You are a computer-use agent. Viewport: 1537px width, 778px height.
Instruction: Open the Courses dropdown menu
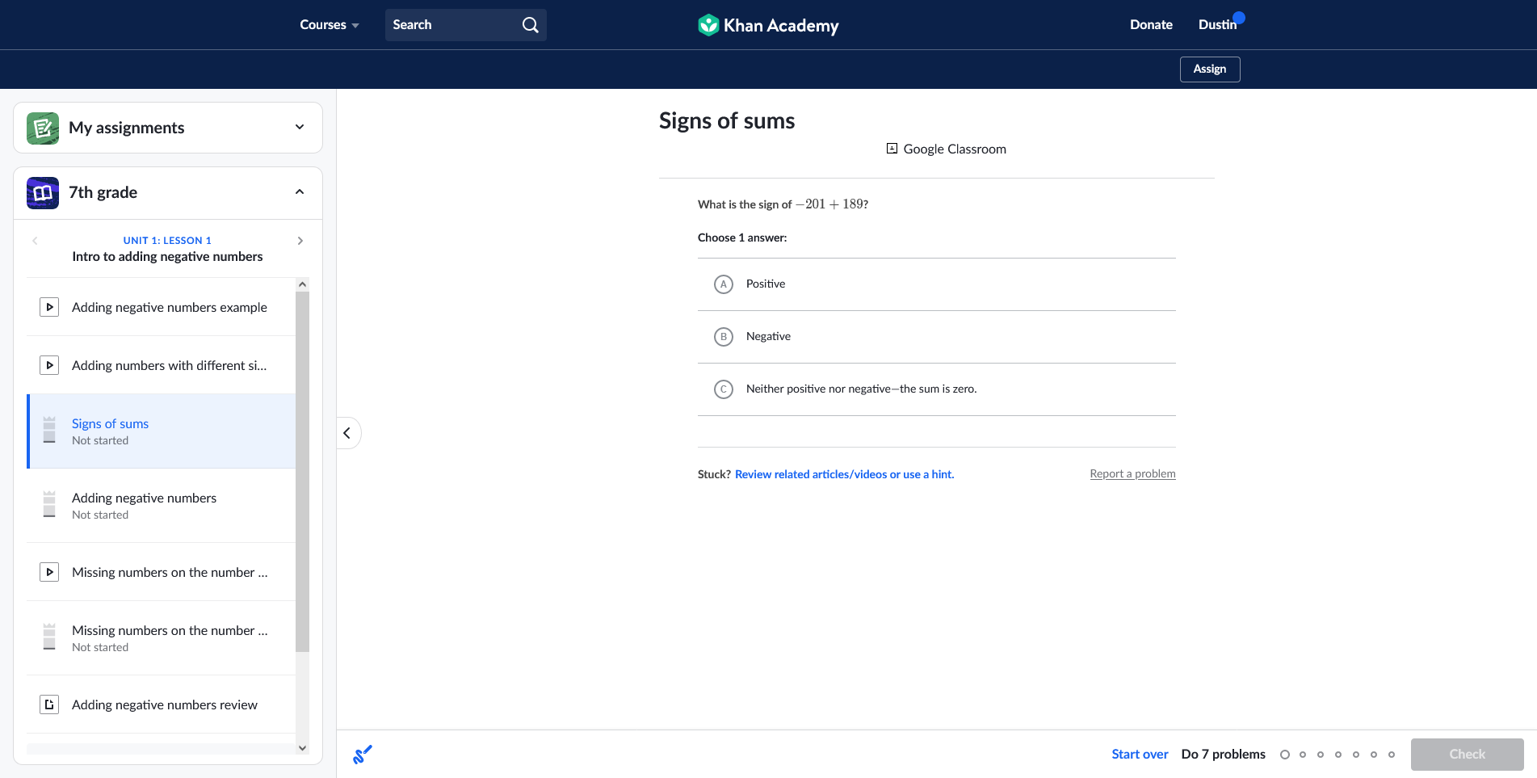(329, 25)
